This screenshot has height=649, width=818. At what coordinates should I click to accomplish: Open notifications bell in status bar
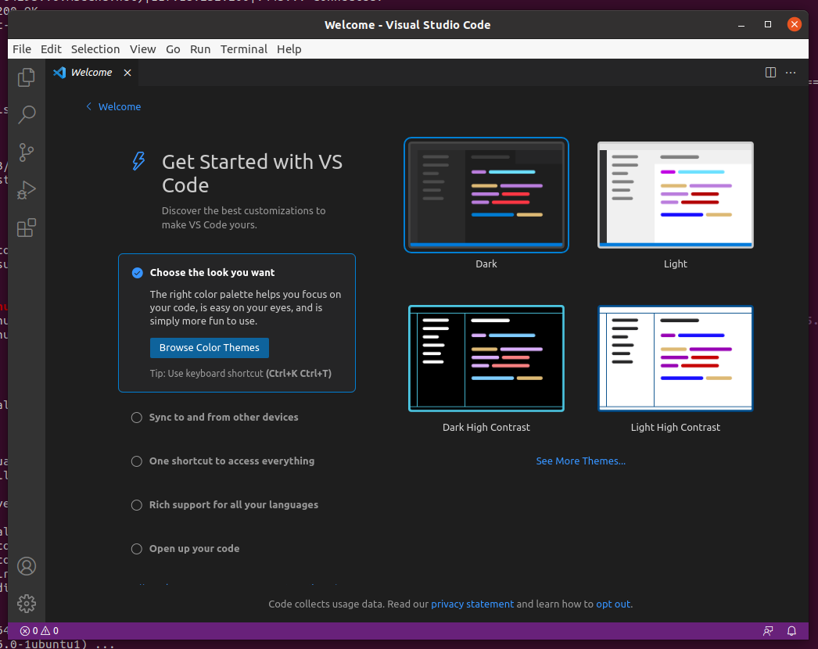pos(791,631)
